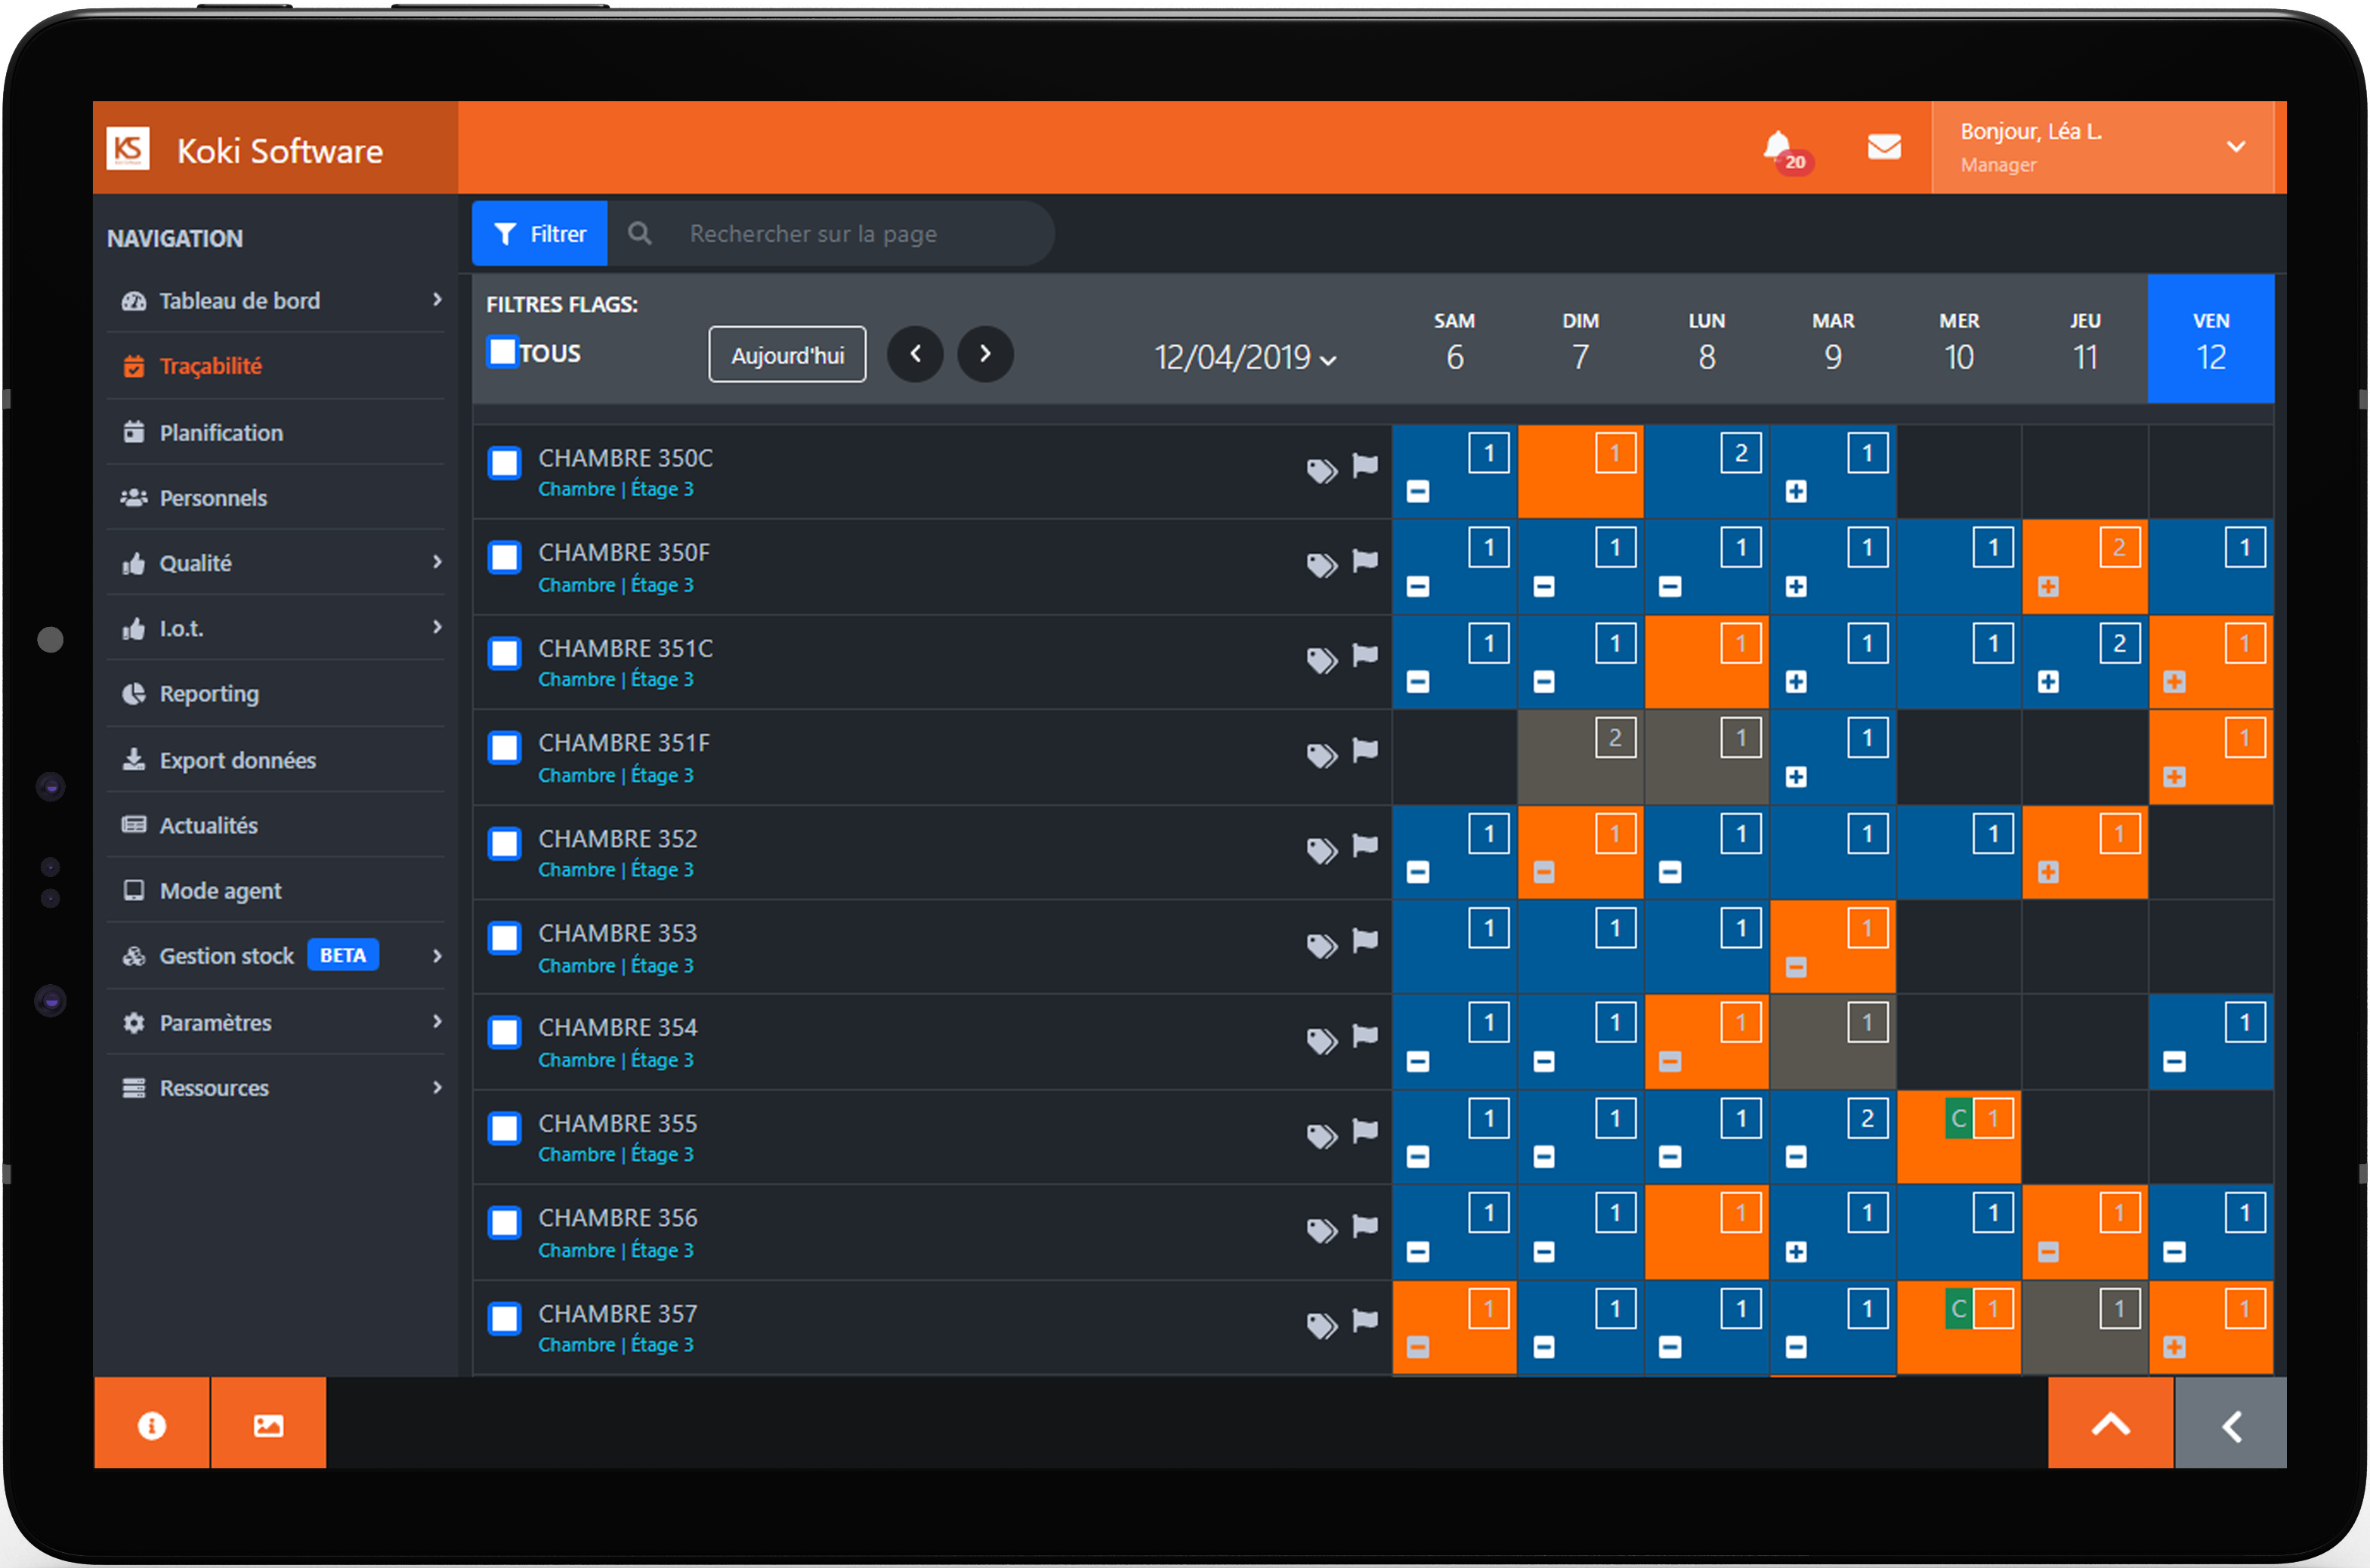Click the previous week arrow button

point(915,354)
